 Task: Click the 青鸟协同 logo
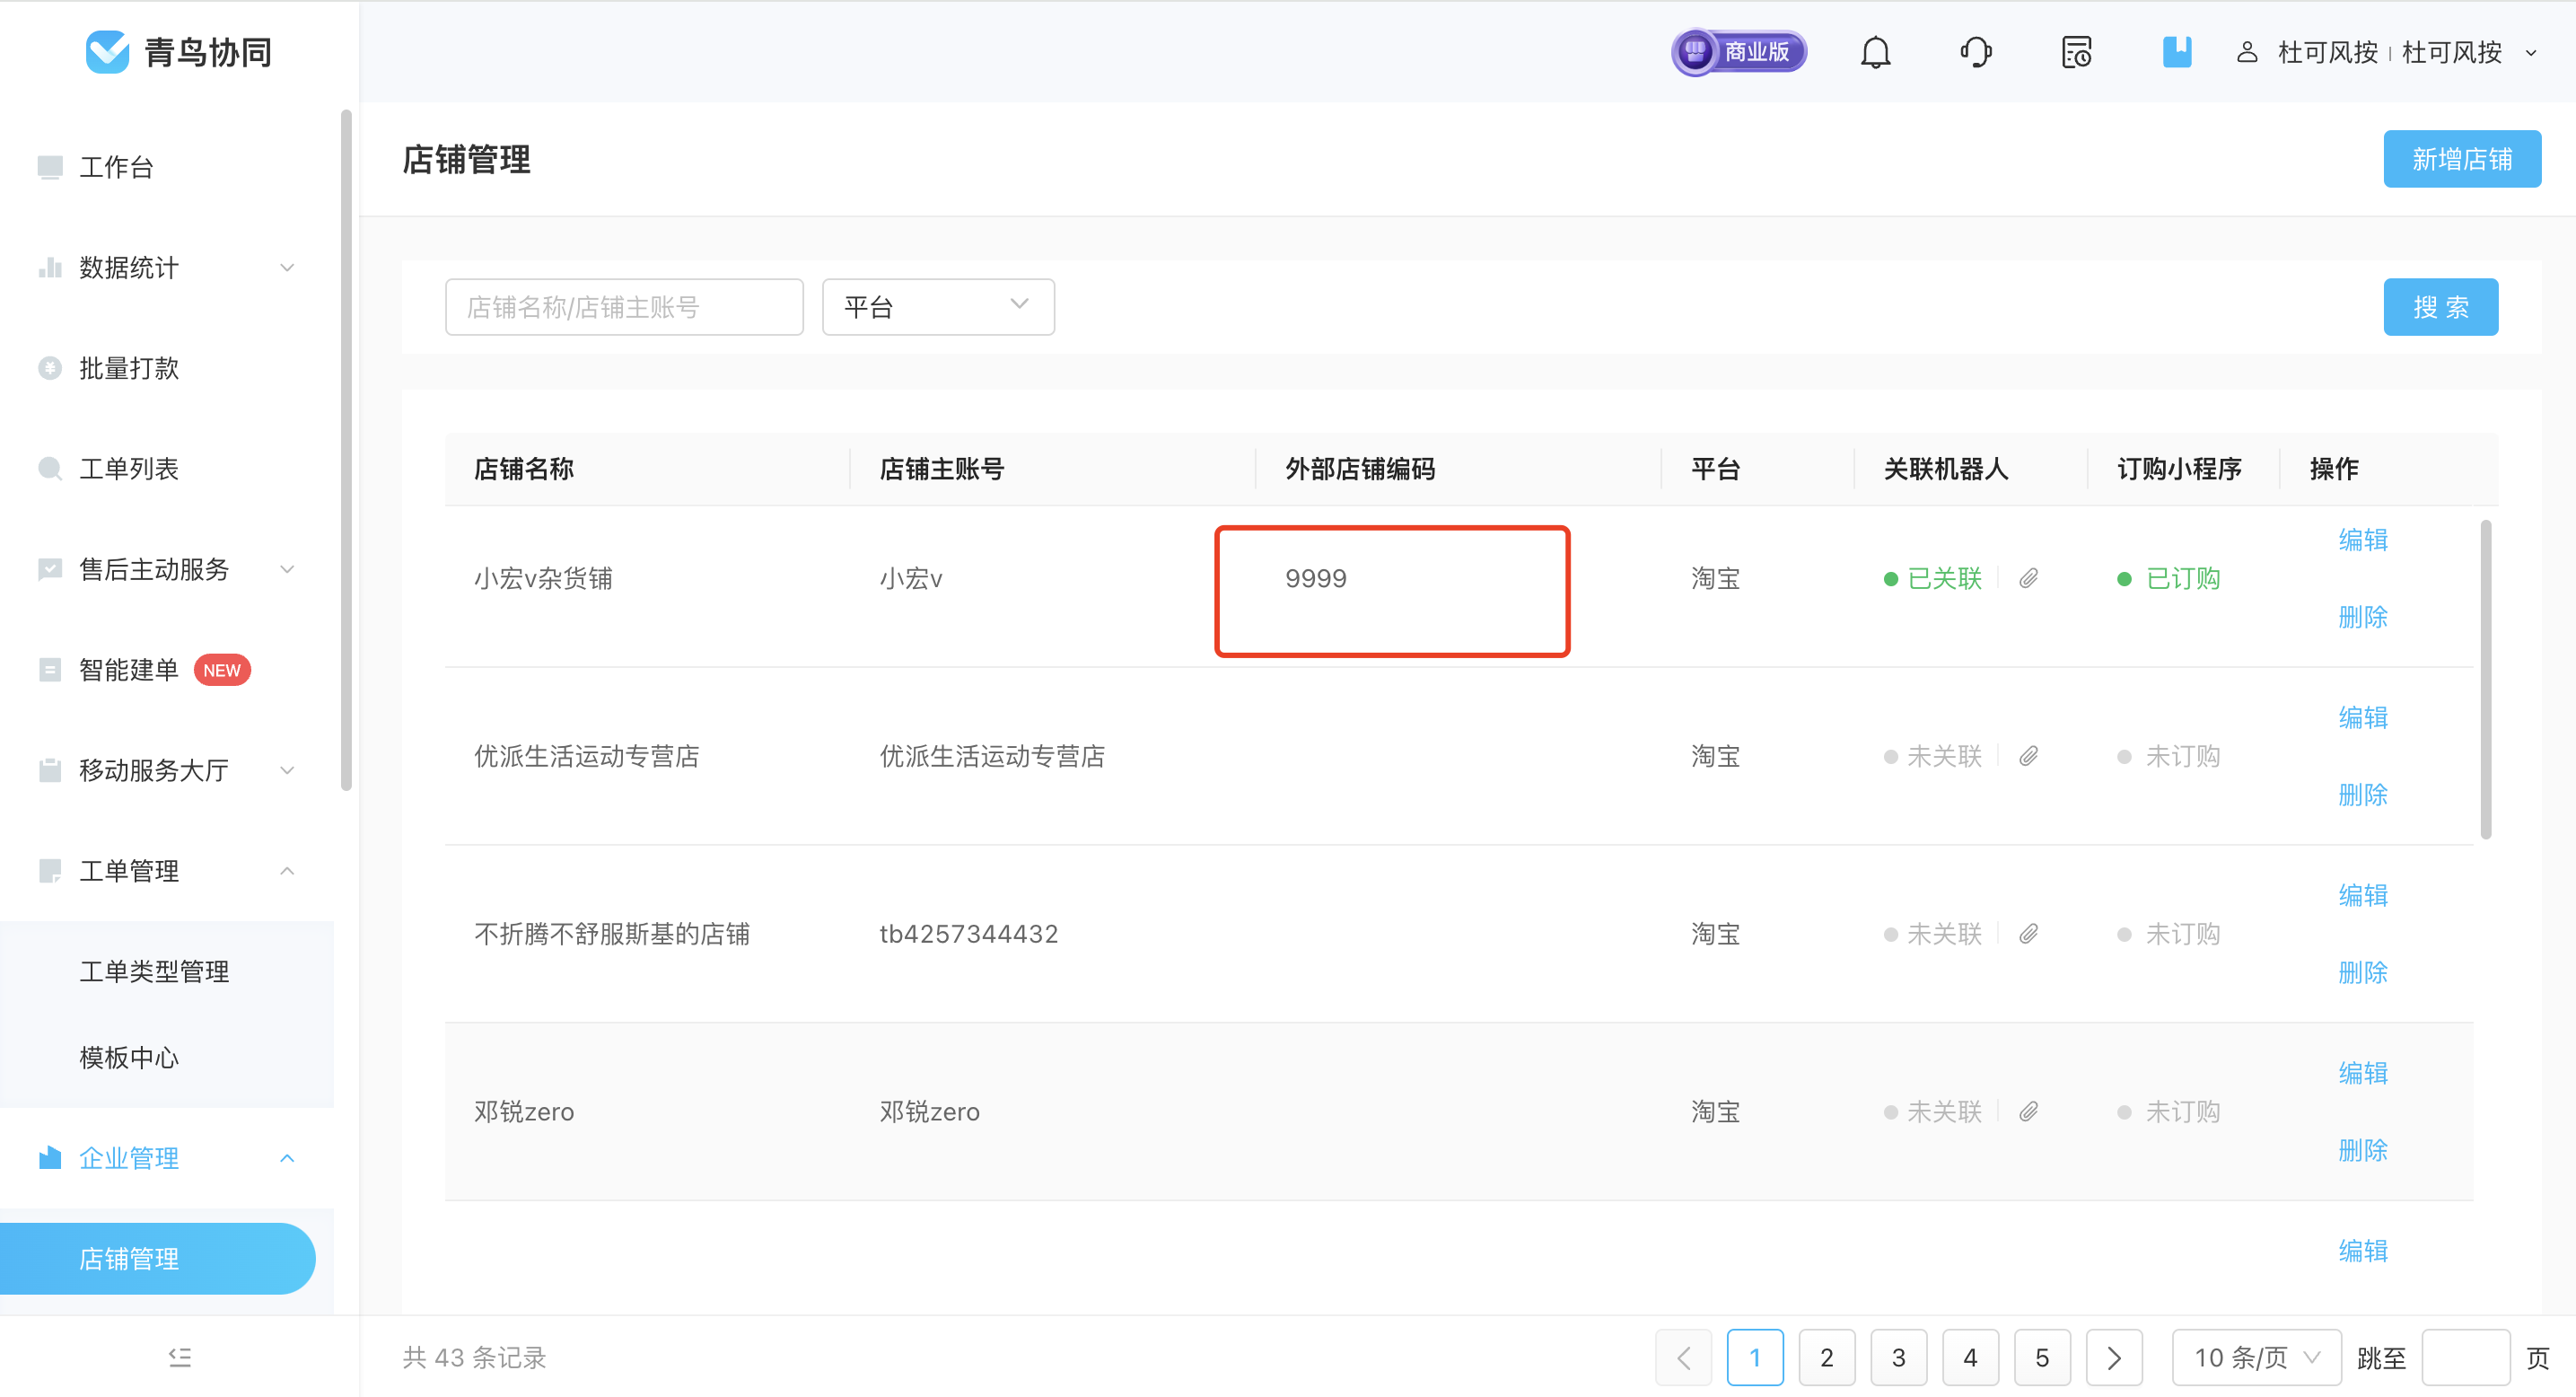pos(179,52)
